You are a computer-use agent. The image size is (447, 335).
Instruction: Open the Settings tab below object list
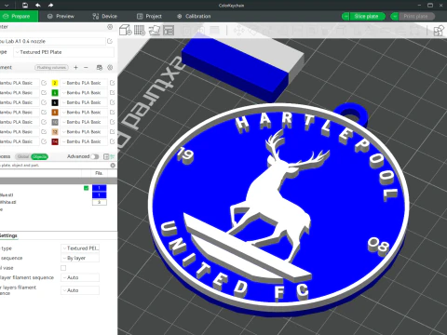8,235
